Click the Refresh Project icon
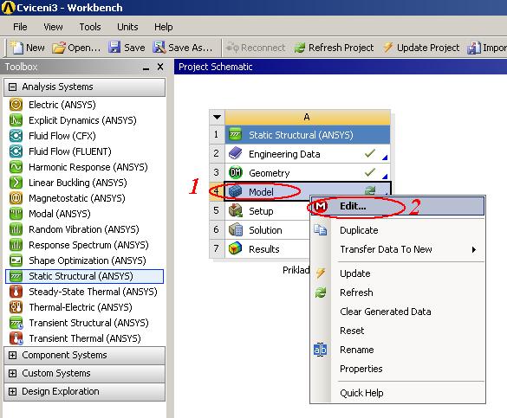 tap(300, 48)
